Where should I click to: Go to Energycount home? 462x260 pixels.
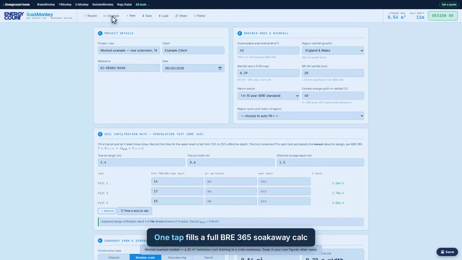pyautogui.click(x=16, y=5)
